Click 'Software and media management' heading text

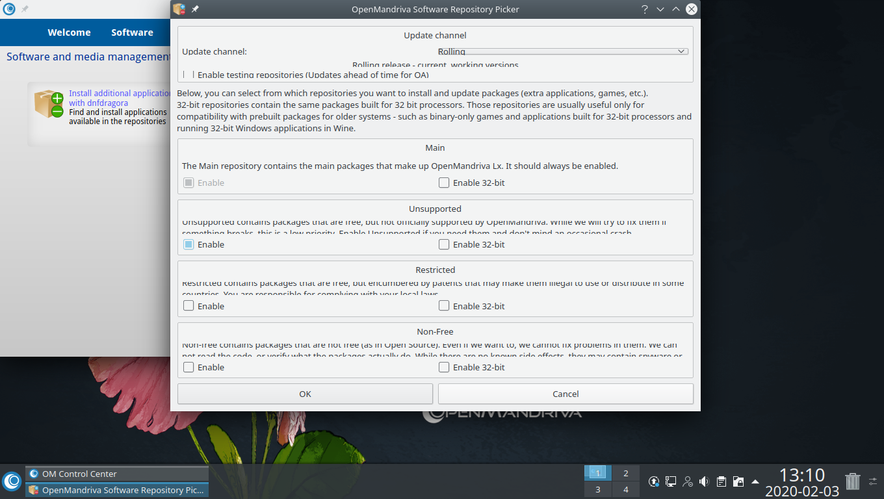coord(88,57)
